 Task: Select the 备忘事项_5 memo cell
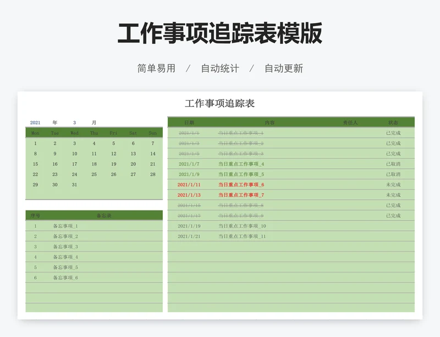coord(65,267)
